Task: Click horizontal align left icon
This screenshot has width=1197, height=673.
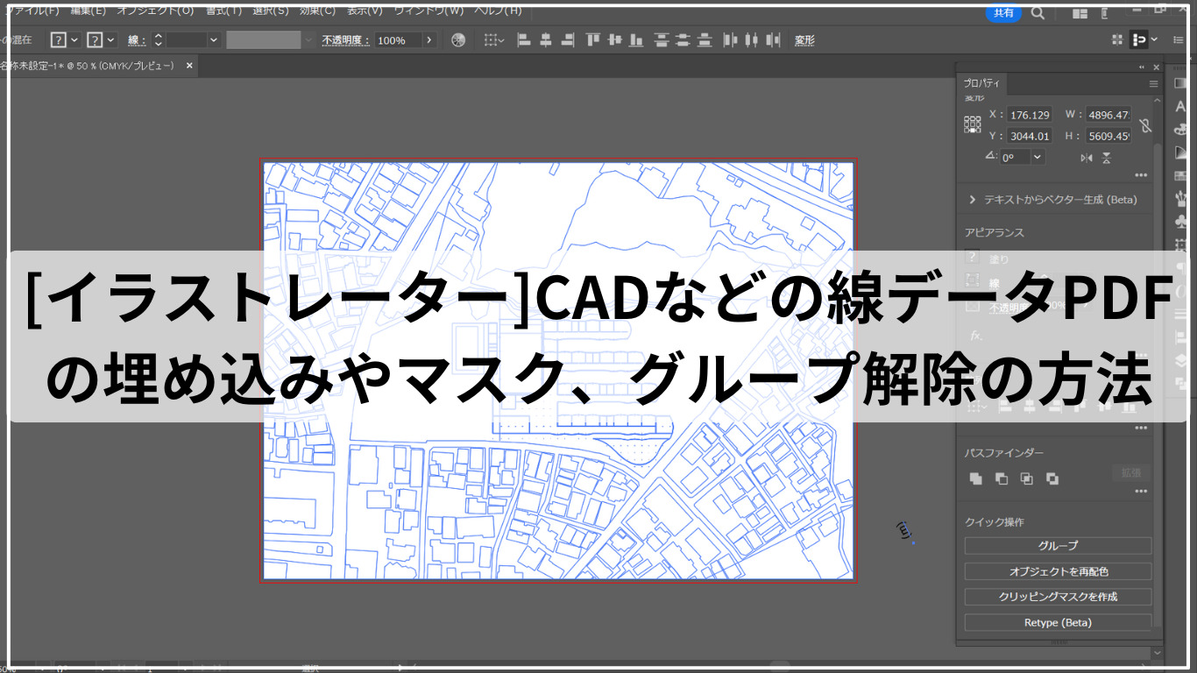Action: point(525,40)
